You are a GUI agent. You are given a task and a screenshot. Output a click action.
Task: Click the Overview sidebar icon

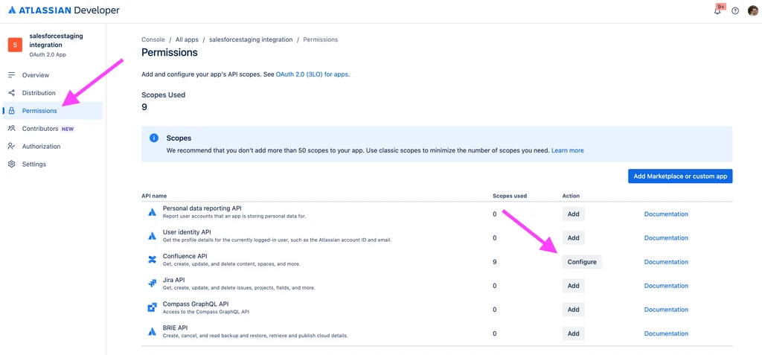coord(12,75)
